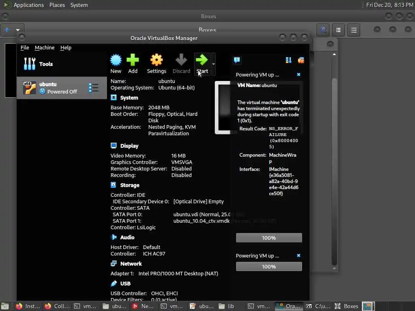Image resolution: width=415 pixels, height=311 pixels.
Task: Click the Boxes new-box plus button
Action: pos(7,30)
